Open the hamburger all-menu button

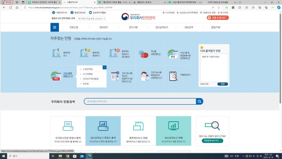click(x=55, y=27)
